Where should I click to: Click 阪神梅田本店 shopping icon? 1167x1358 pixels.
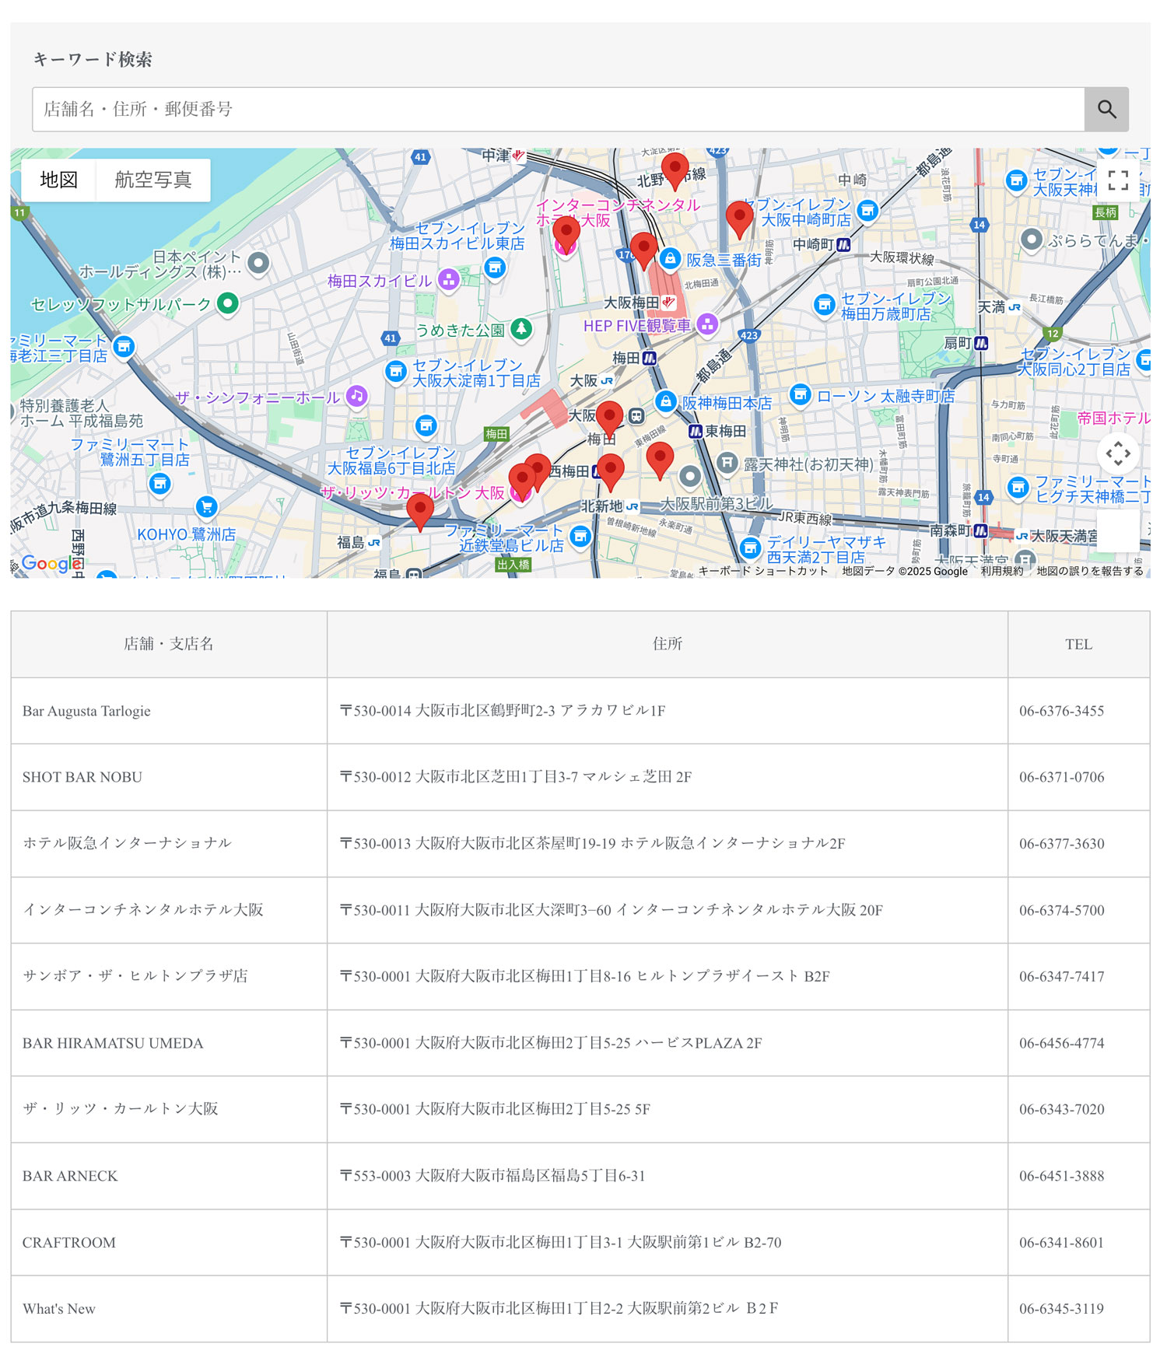pyautogui.click(x=665, y=401)
